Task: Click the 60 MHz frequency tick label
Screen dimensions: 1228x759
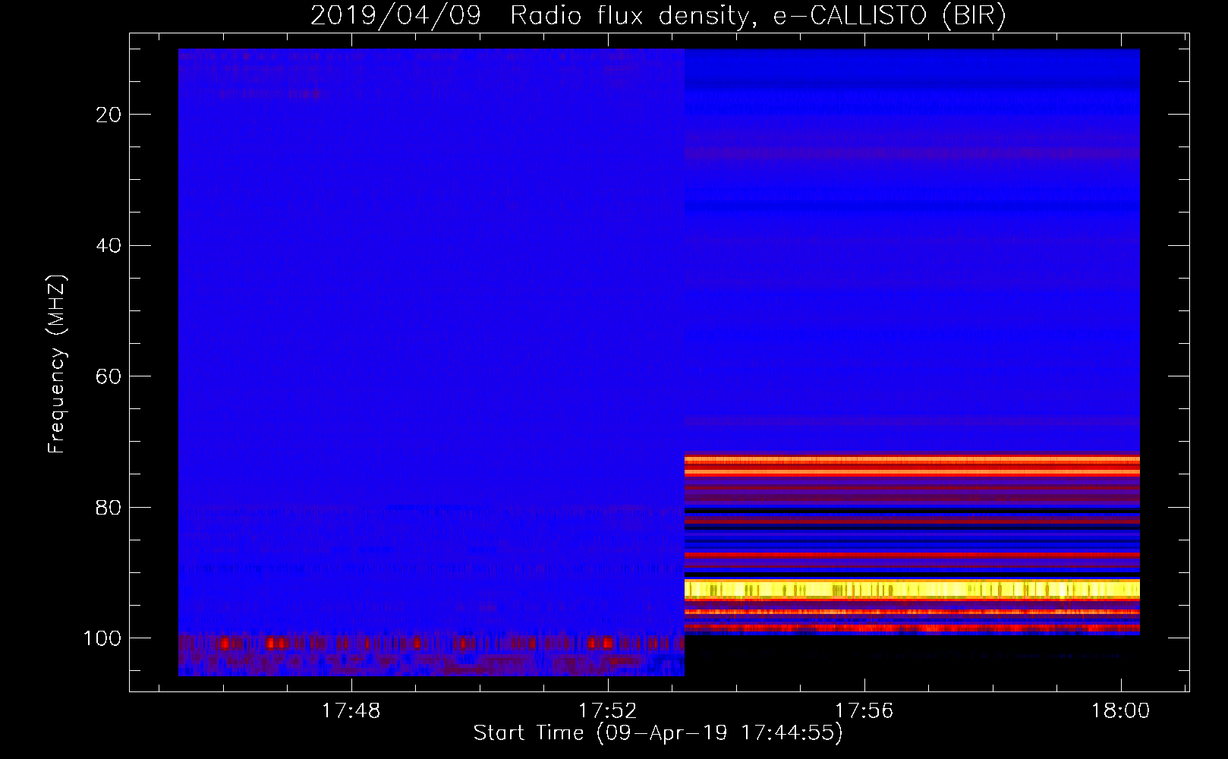Action: 109,376
